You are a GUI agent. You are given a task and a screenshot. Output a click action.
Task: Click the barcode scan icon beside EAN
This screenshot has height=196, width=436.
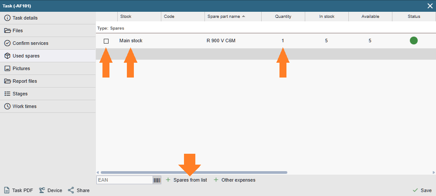click(157, 180)
